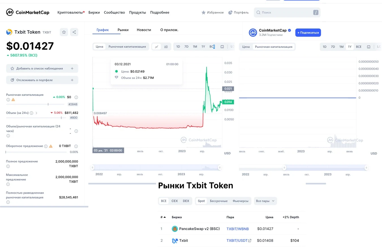Click the + Подписаться button
The height and width of the screenshot is (251, 382).
(x=308, y=33)
